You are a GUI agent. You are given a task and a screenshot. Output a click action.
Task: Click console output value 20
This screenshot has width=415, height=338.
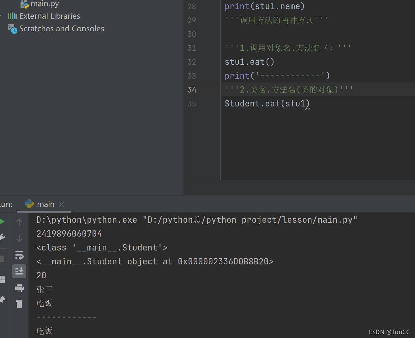(x=41, y=275)
